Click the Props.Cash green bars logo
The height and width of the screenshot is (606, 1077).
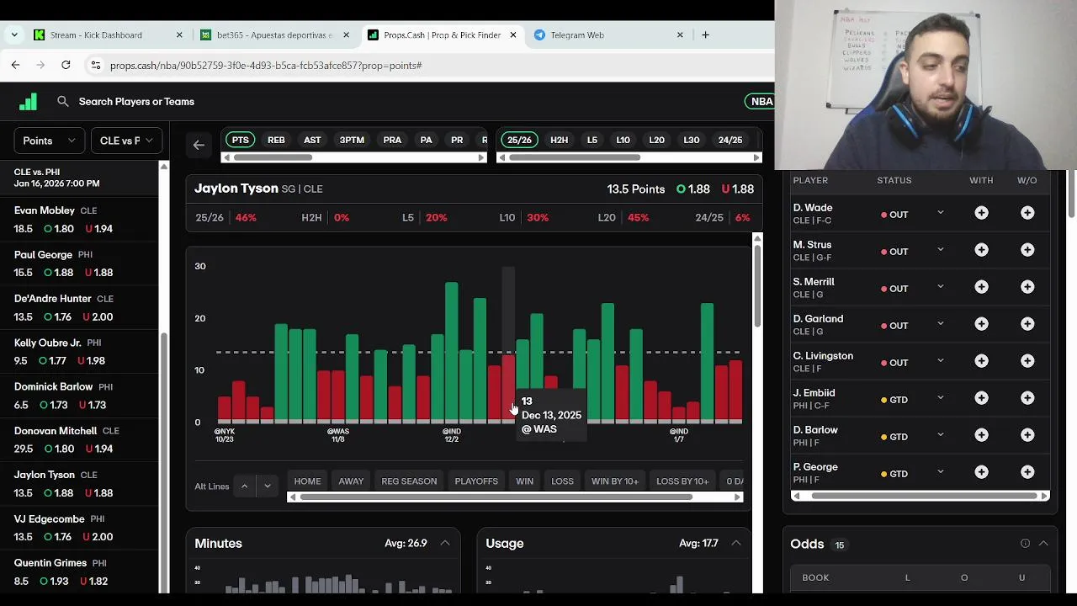point(29,101)
